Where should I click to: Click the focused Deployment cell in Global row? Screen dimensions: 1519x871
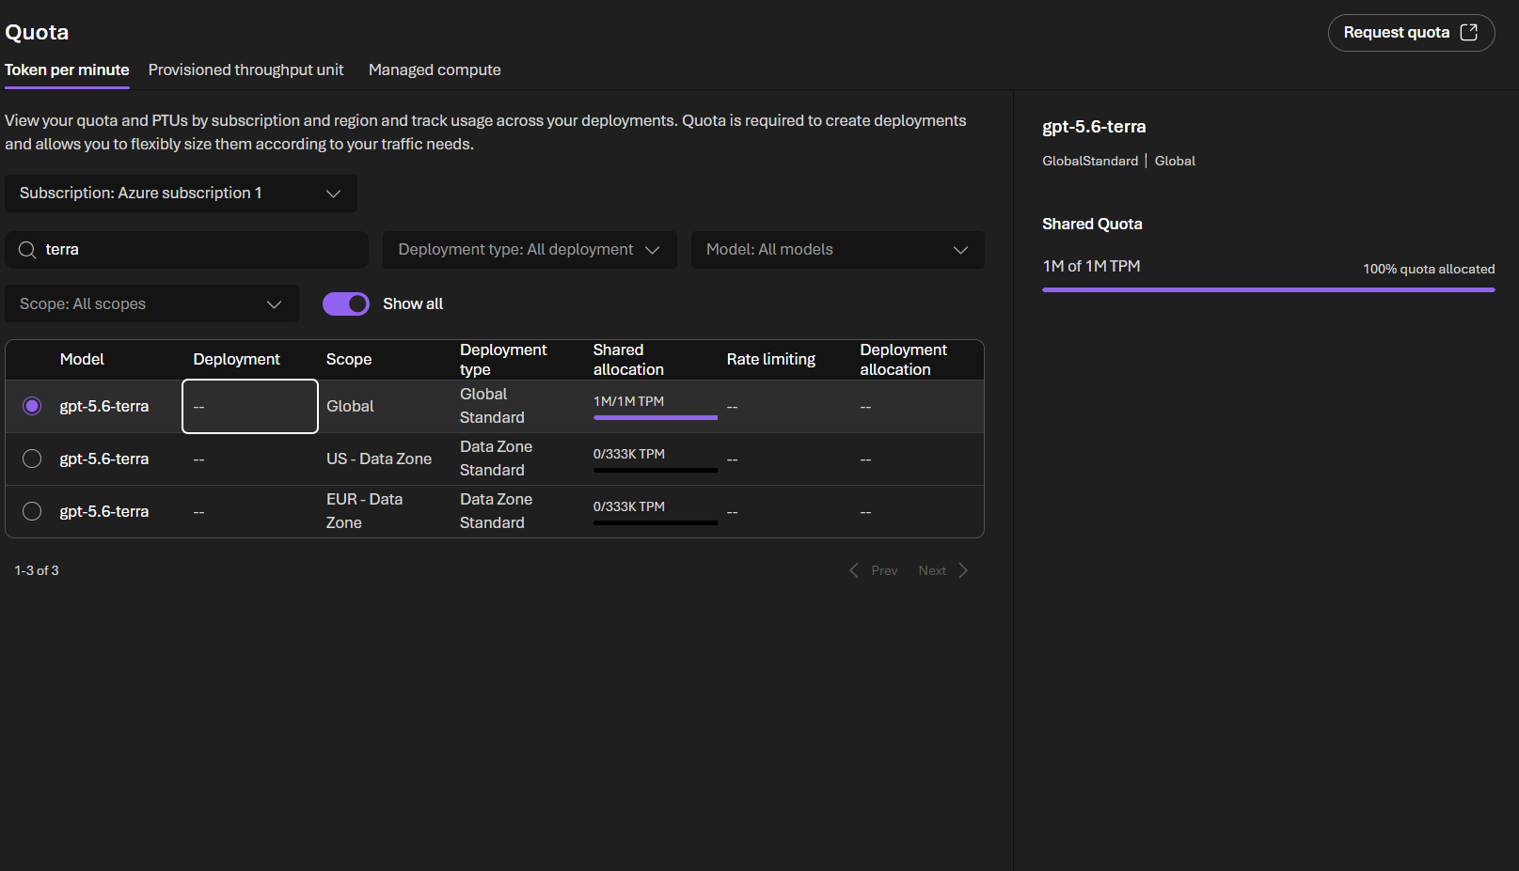click(x=250, y=406)
